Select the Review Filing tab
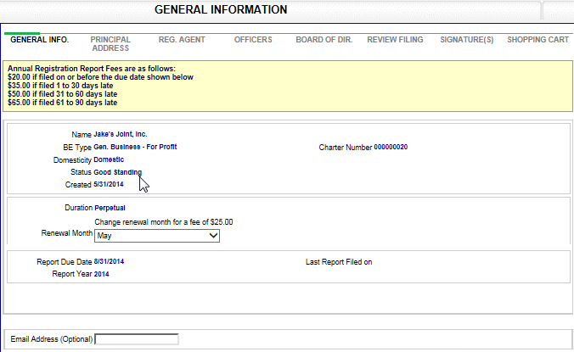Image resolution: width=574 pixels, height=352 pixels. (x=397, y=39)
